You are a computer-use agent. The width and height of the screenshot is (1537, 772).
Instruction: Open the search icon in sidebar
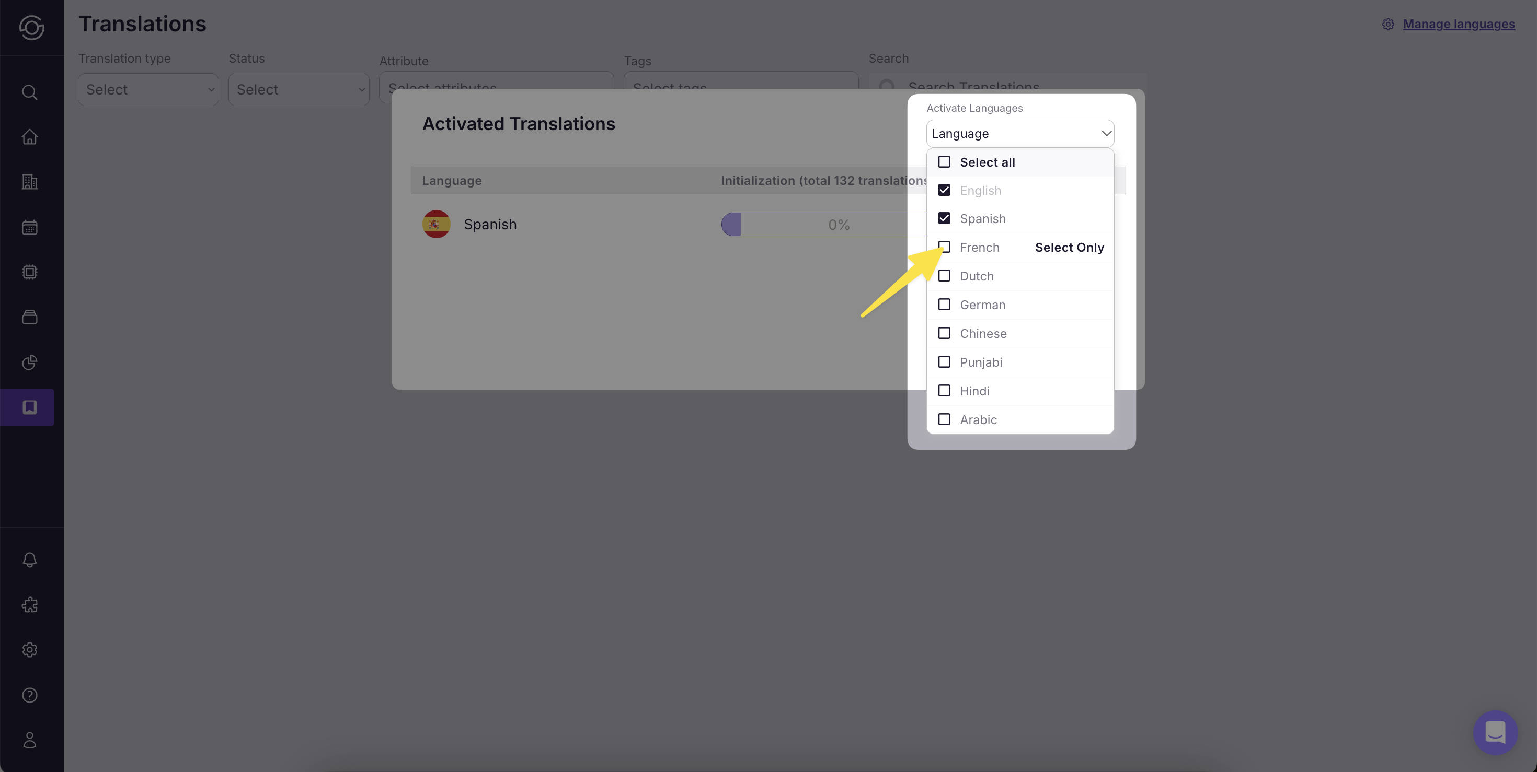tap(30, 92)
